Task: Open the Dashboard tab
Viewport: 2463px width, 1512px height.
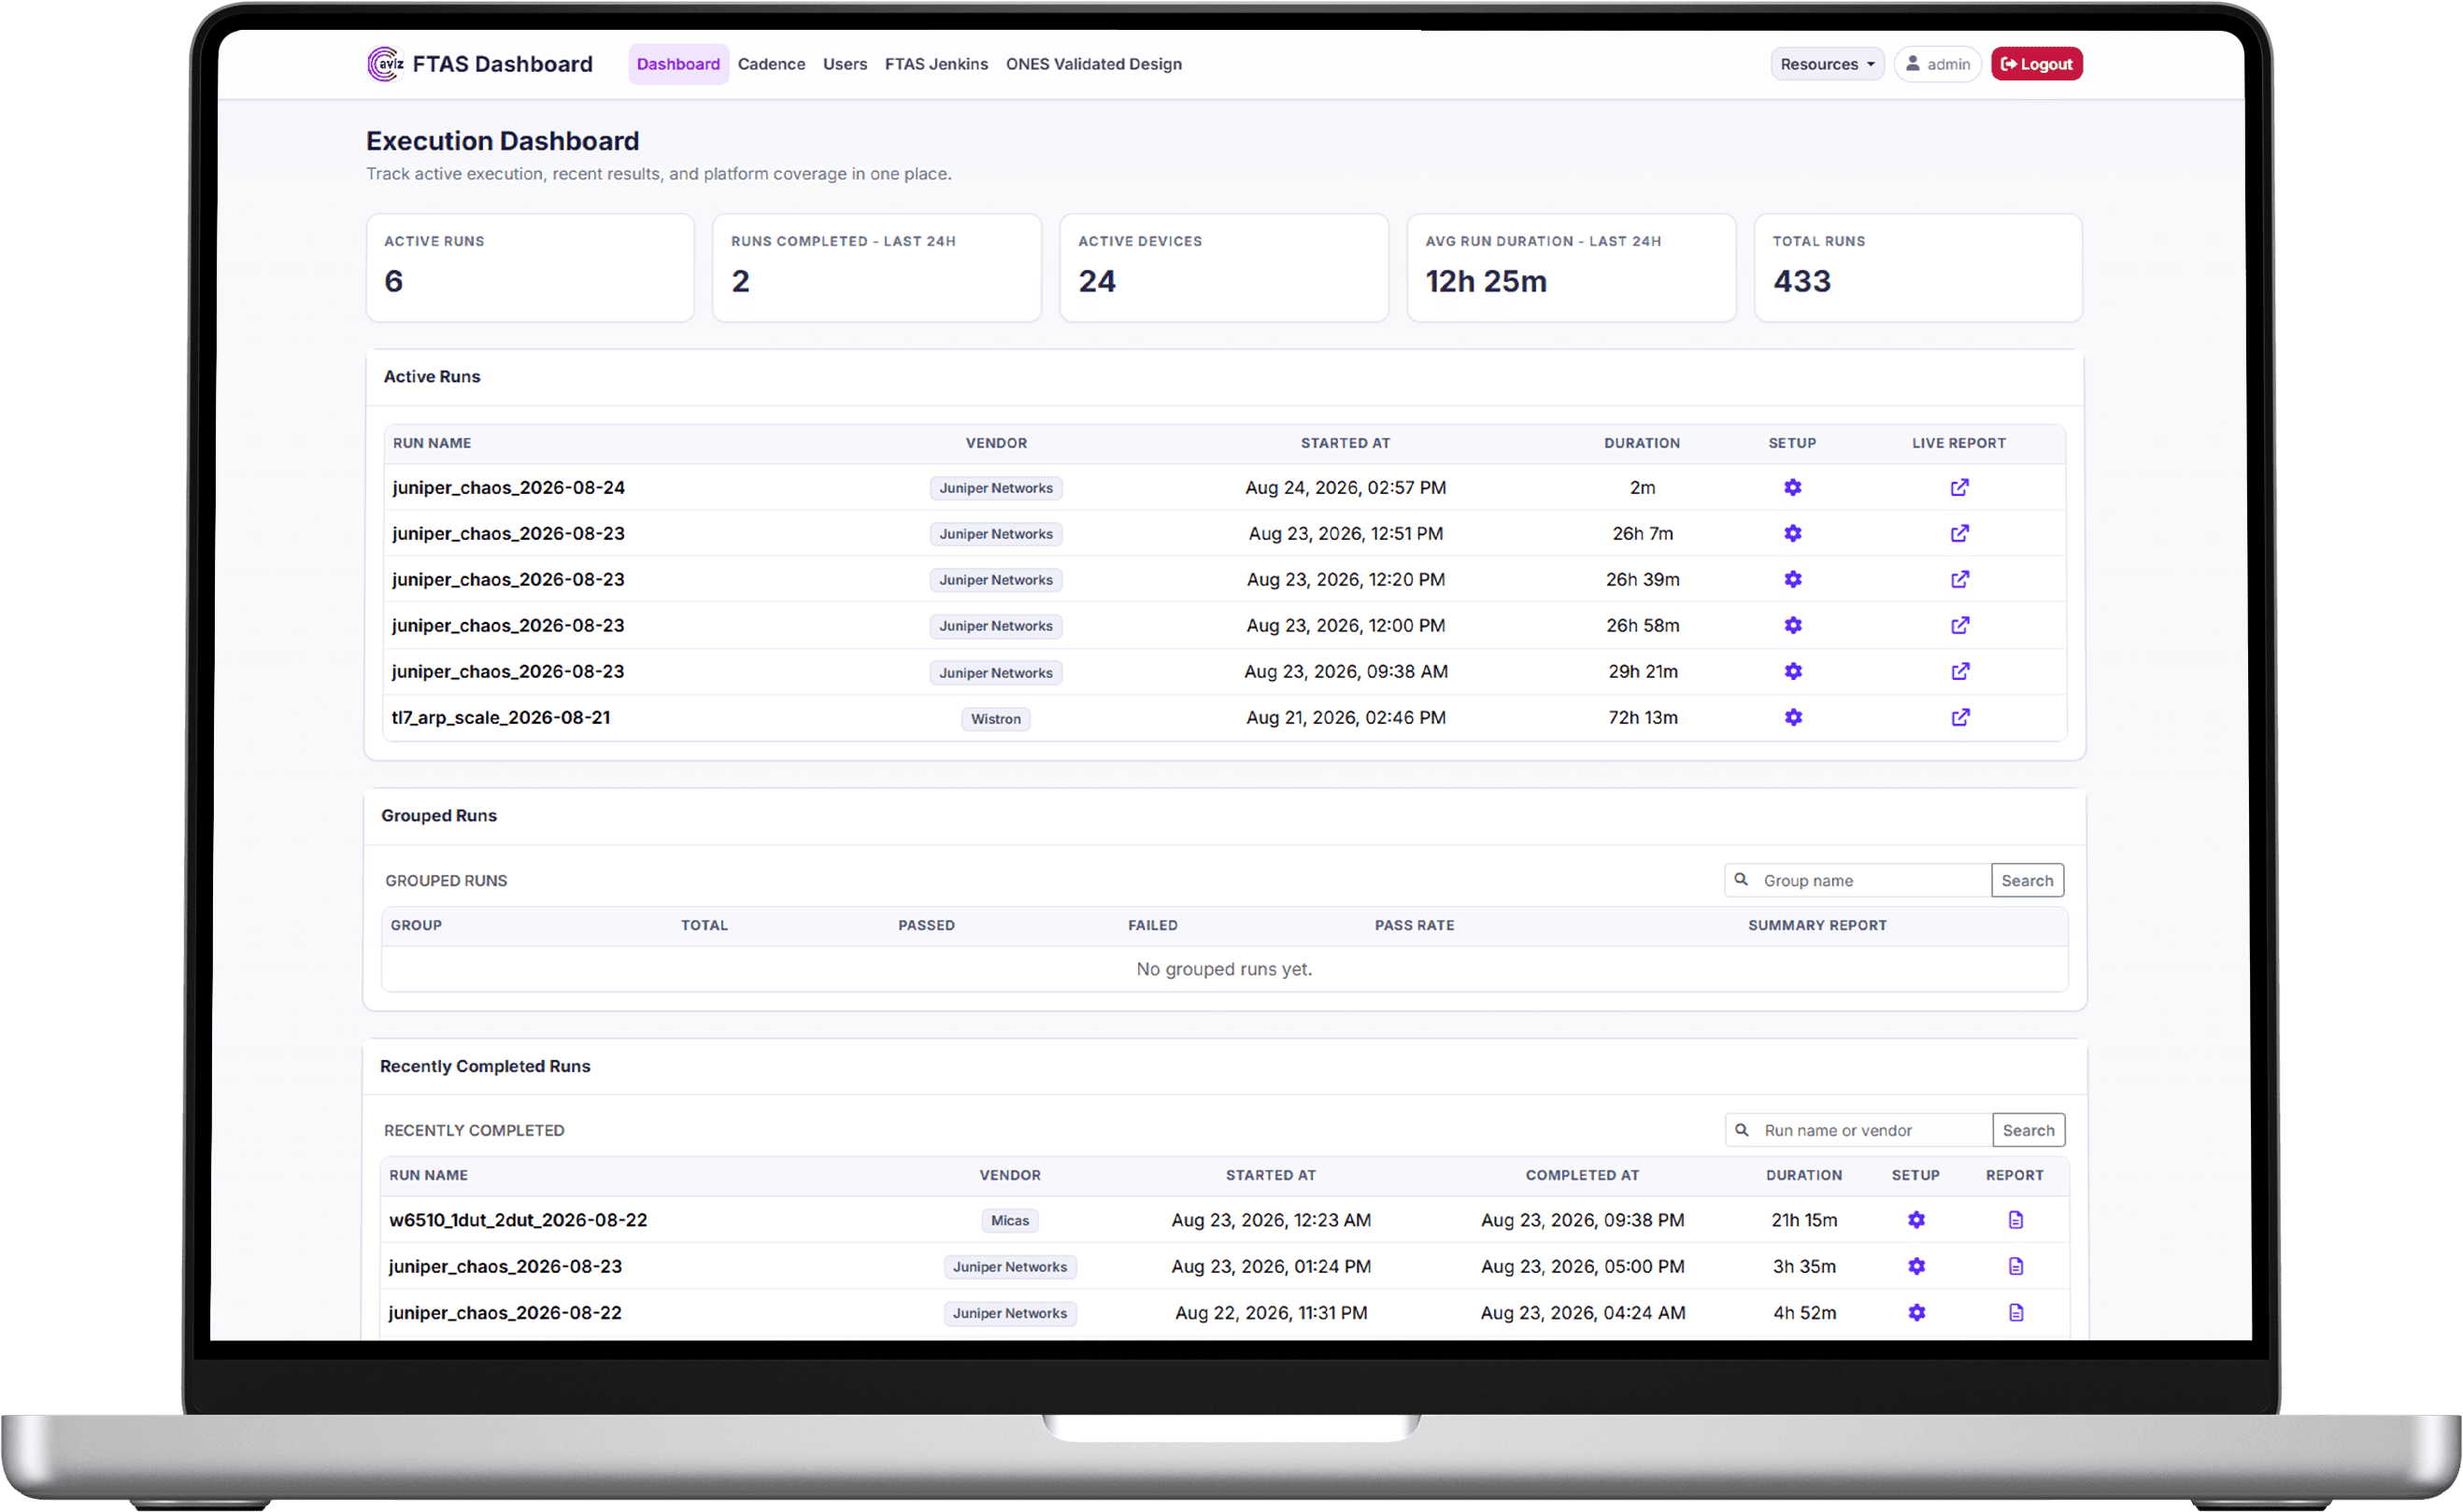Action: pos(678,64)
